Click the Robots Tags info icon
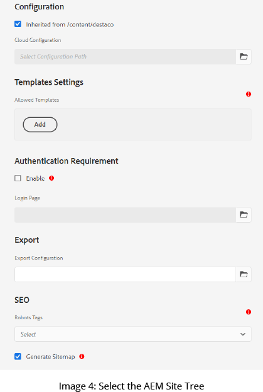 pos(248,312)
